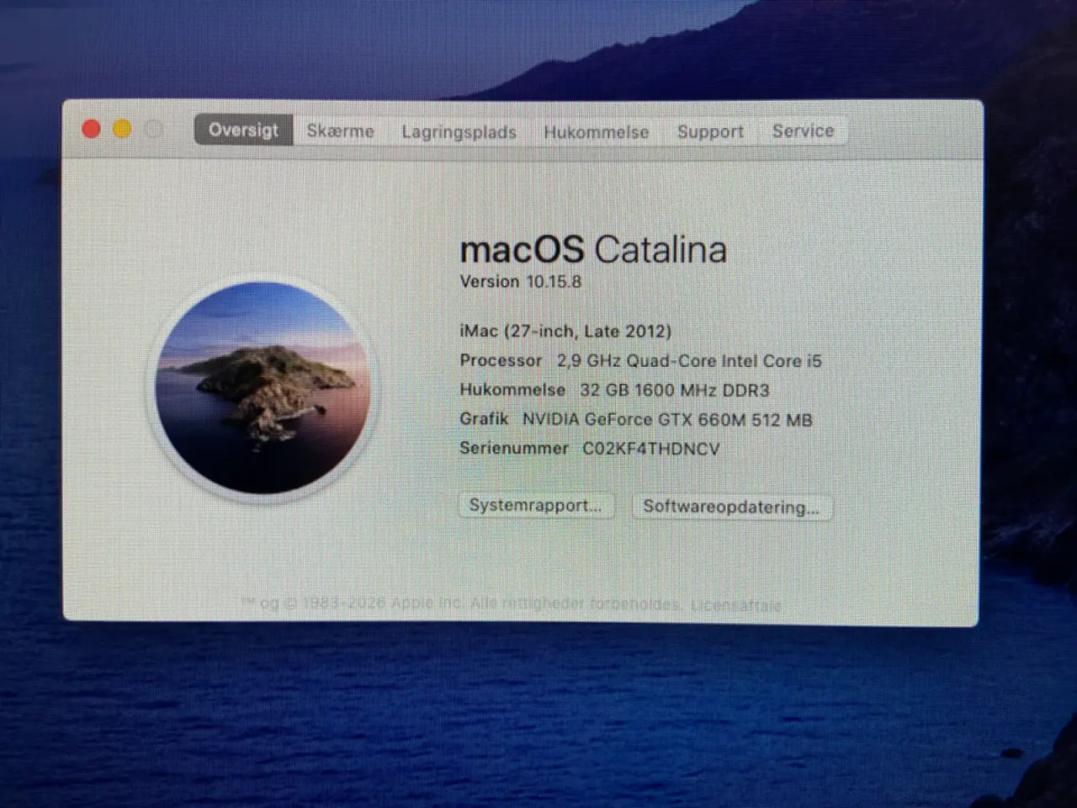The image size is (1077, 808).
Task: Click the Softwareopdatering button
Action: [731, 507]
